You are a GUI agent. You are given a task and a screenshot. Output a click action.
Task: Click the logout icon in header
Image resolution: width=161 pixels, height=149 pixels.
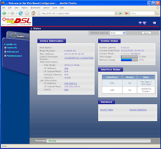154,23
